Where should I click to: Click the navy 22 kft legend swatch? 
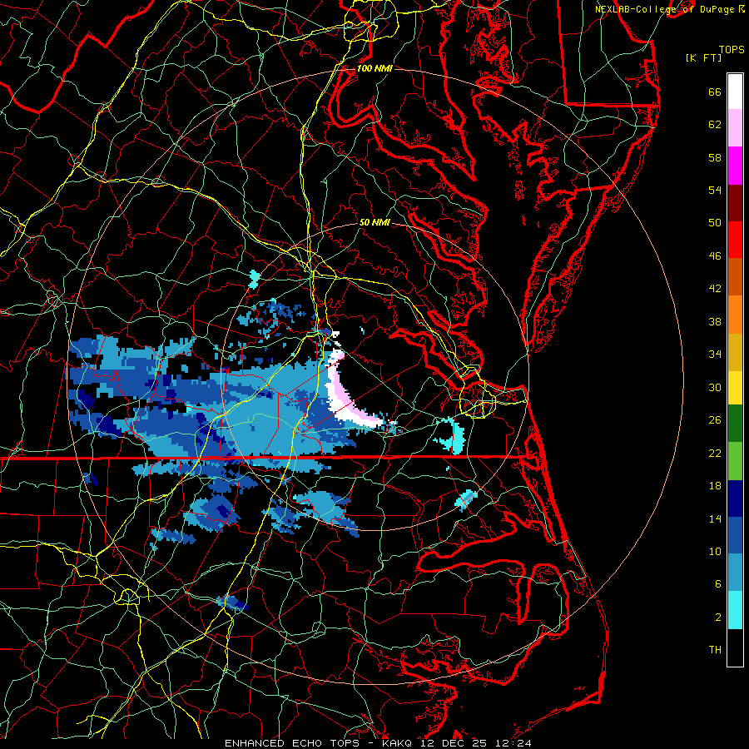pos(735,499)
